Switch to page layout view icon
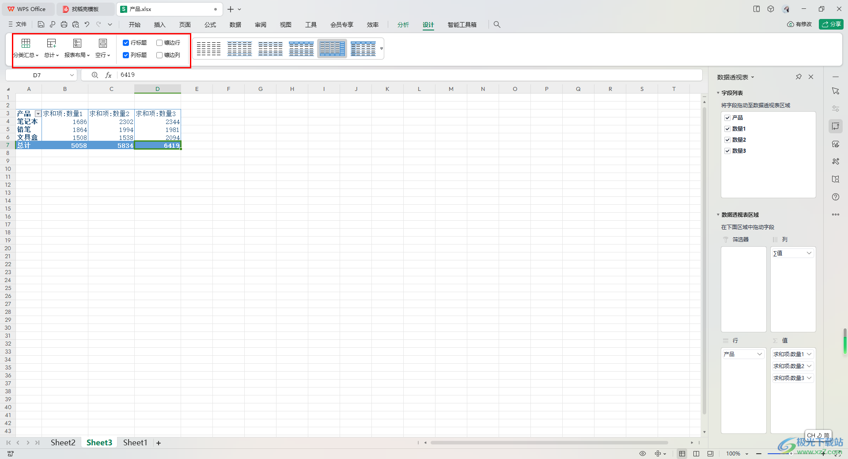 697,454
